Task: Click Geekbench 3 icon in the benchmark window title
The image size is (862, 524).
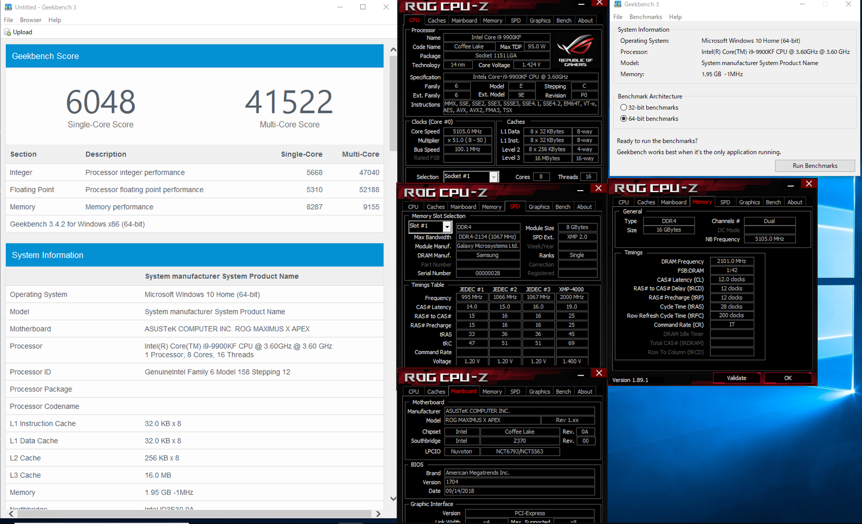Action: pos(618,4)
